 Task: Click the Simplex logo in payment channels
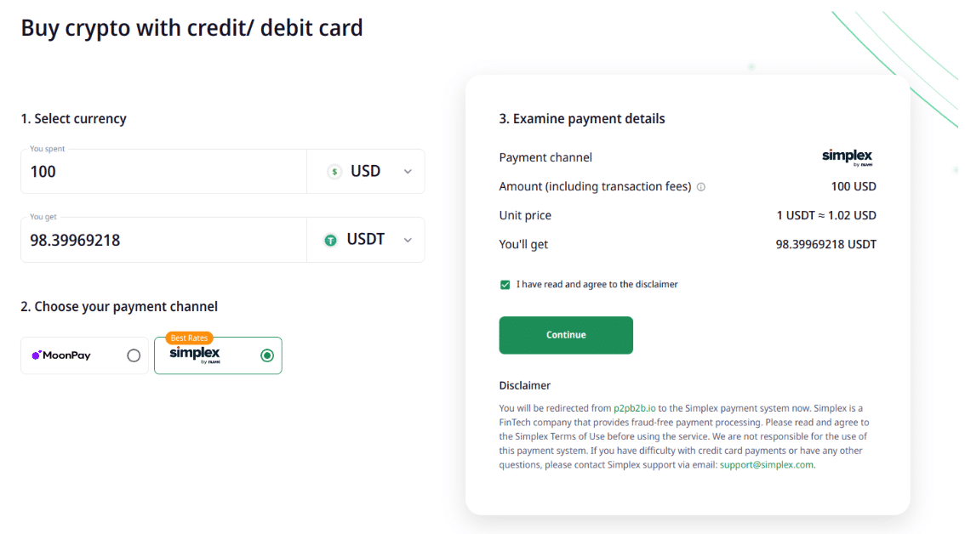click(x=195, y=355)
